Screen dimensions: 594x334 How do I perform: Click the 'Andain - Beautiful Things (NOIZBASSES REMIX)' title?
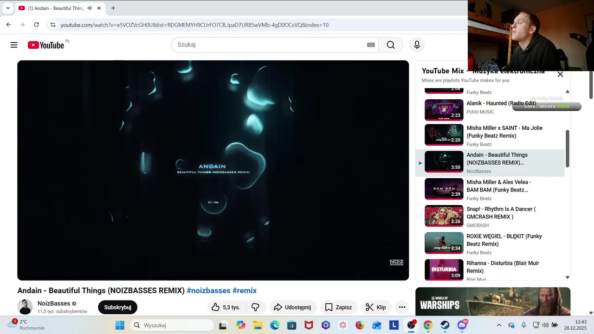coord(101,290)
